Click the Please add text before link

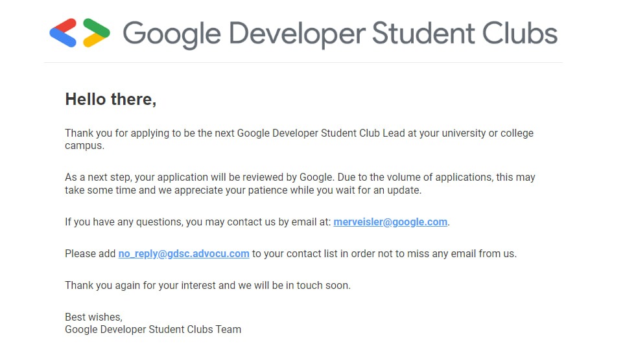tap(90, 254)
